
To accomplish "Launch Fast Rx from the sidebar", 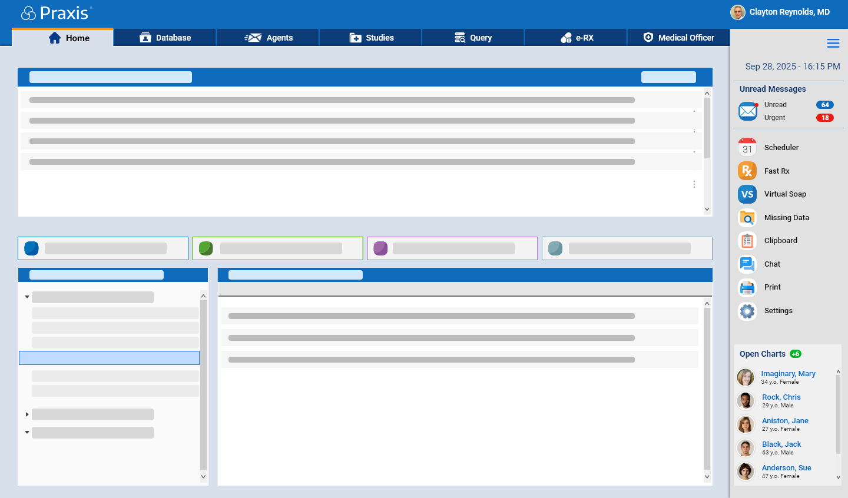I will tap(747, 171).
